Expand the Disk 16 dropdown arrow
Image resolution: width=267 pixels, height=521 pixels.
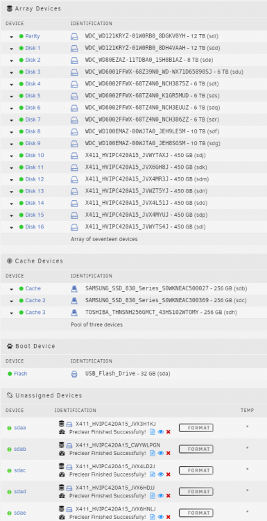[x=12, y=227]
